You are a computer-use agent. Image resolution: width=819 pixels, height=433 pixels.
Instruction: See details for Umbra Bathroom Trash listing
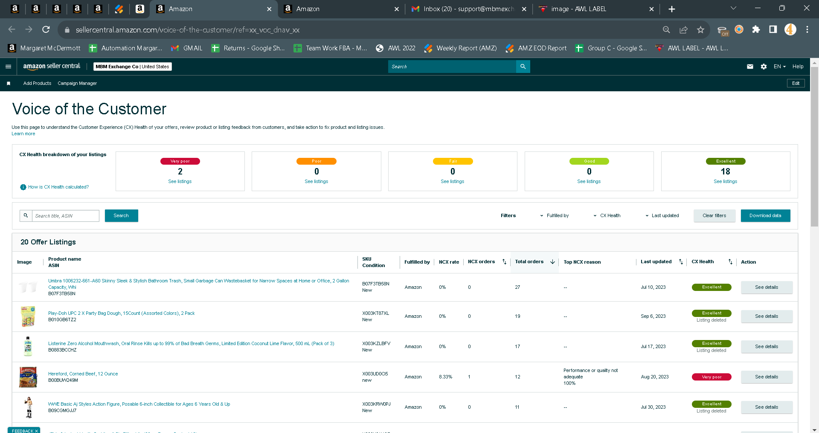767,288
